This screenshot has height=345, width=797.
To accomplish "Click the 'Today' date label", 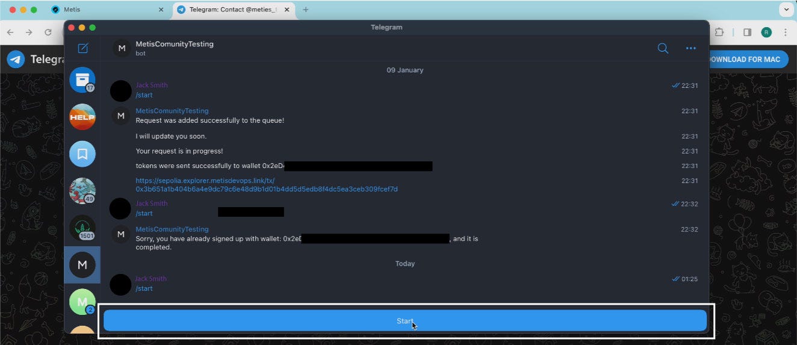I will tap(405, 264).
